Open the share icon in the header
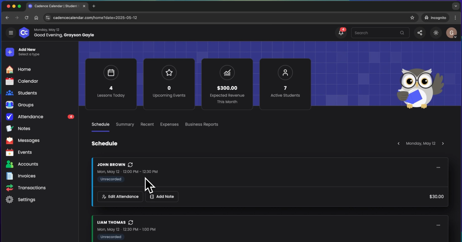Screen dimensions: 462x242 click(x=420, y=33)
